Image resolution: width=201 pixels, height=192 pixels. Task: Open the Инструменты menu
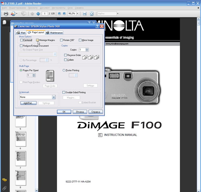point(58,8)
